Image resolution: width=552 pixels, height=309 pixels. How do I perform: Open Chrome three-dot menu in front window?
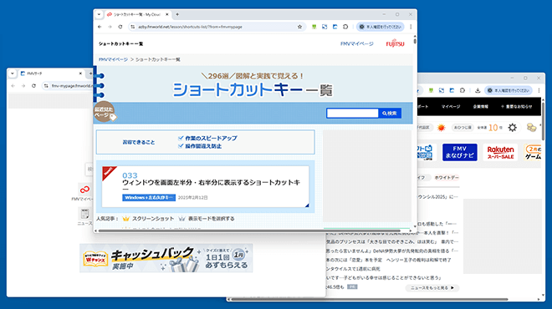click(411, 27)
